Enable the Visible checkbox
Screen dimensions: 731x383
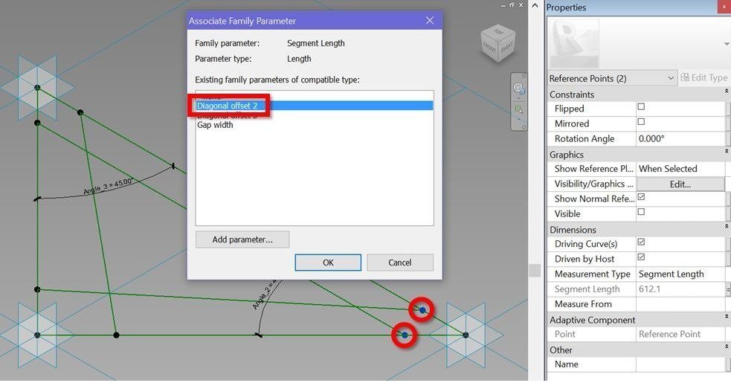click(x=641, y=212)
